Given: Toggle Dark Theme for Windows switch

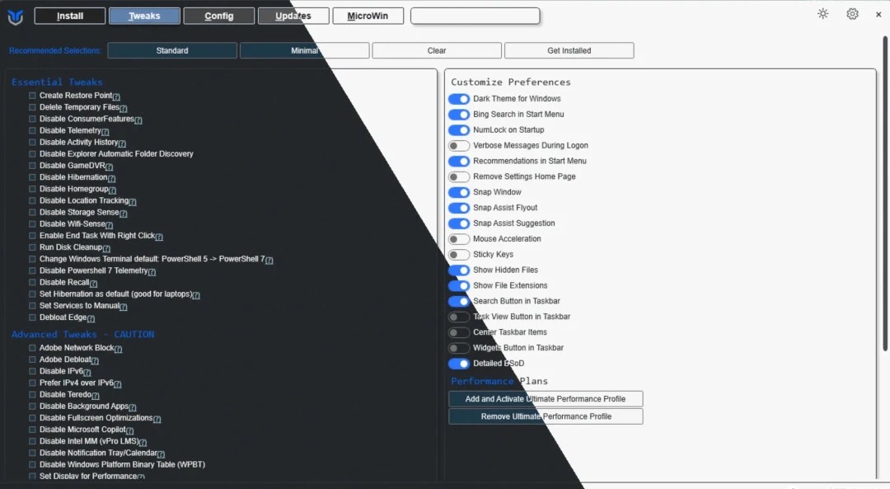Looking at the screenshot, I should click(x=458, y=99).
